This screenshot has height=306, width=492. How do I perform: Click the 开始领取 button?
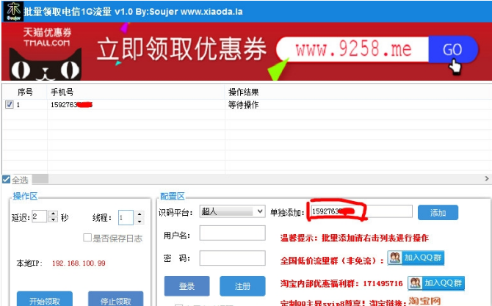tap(45, 299)
